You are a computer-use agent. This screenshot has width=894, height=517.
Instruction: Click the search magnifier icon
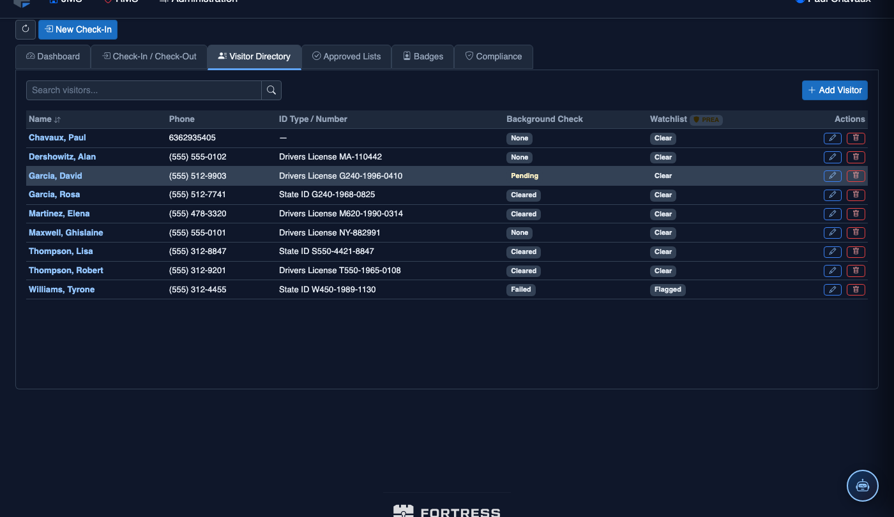(271, 90)
